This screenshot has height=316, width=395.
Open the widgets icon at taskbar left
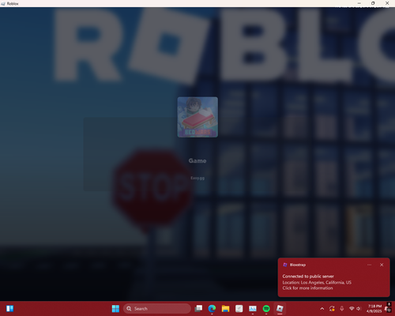click(x=9, y=309)
